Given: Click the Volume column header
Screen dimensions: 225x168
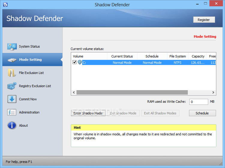Looking at the screenshot, I should coord(89,56).
